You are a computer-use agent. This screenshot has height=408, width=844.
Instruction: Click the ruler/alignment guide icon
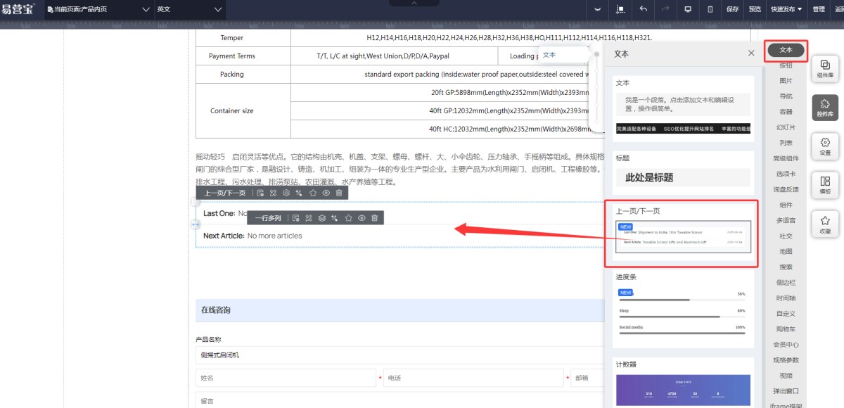pos(621,9)
